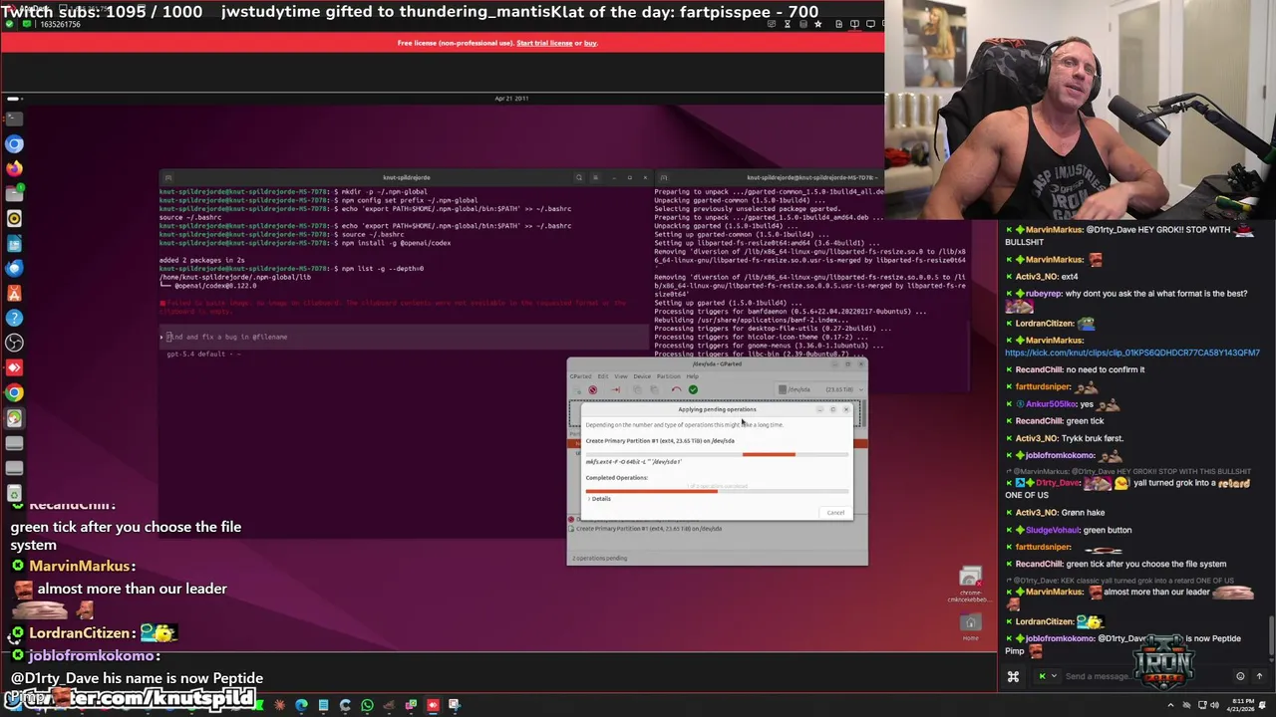The width and height of the screenshot is (1276, 717).
Task: Click the pending 'Create Primary Partition #1' entry in GParted list
Action: tap(648, 529)
